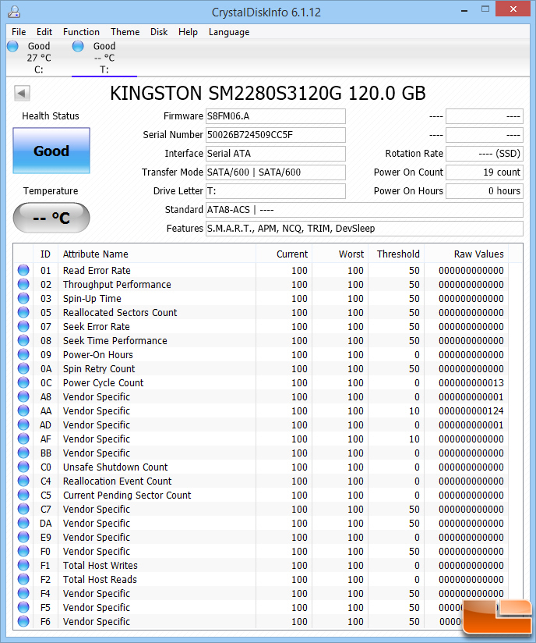Click the ID column header
This screenshot has height=643, width=536.
45,254
